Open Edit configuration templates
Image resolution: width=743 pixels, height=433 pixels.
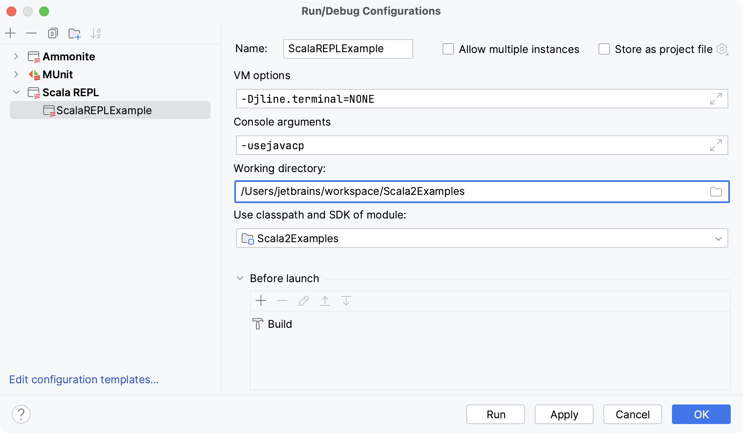[84, 380]
